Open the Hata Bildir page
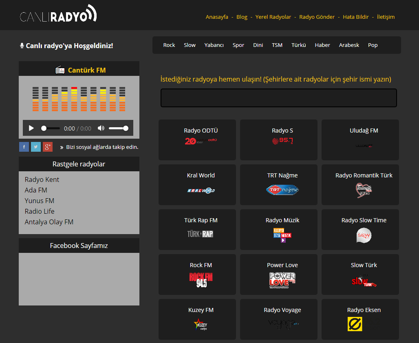This screenshot has height=343, width=419. pos(356,17)
